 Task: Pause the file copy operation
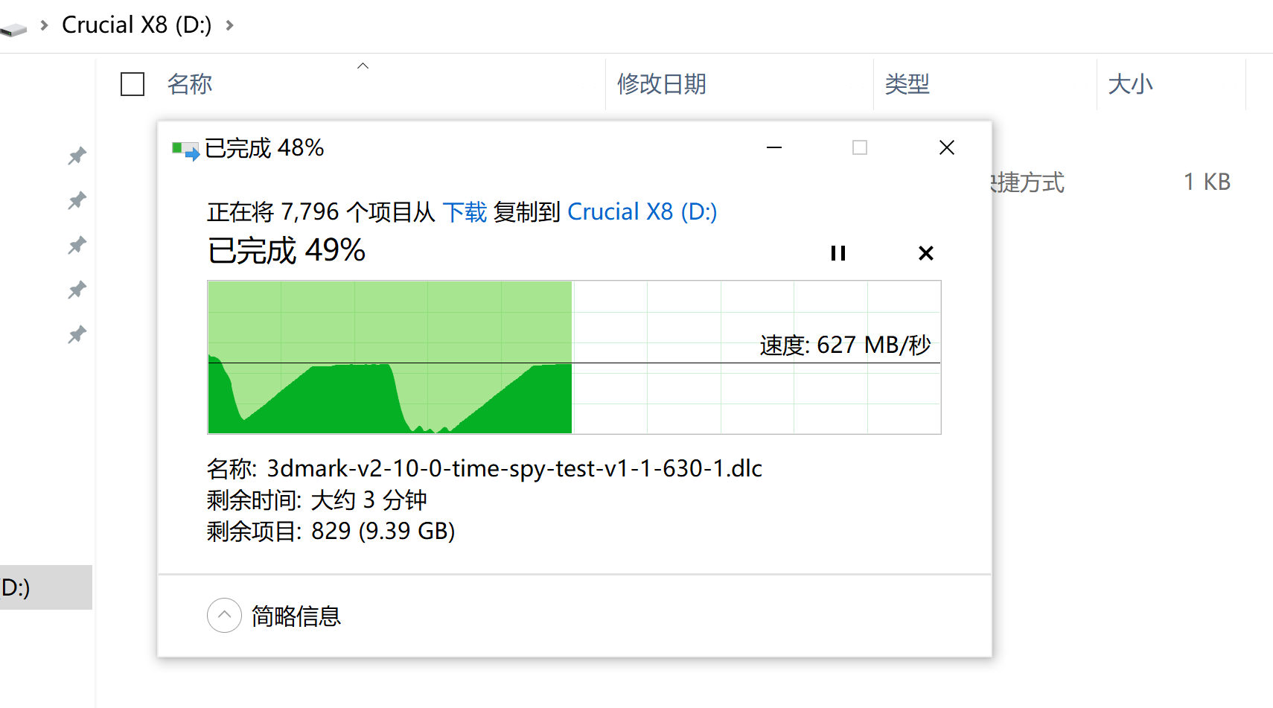click(x=838, y=253)
